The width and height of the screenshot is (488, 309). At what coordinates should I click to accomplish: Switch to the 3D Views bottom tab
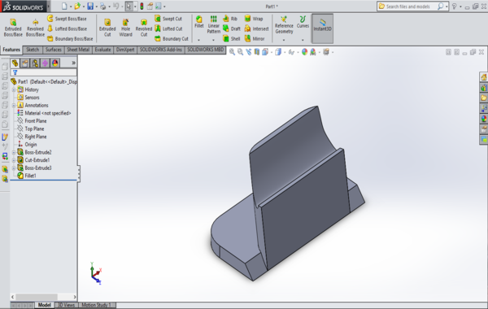coord(67,305)
